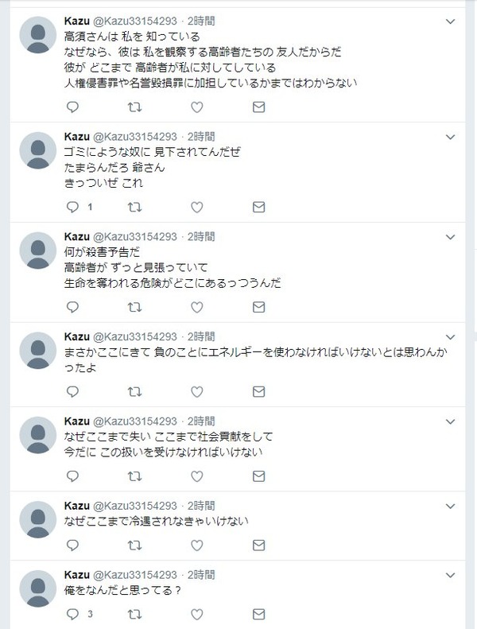Viewport: 477px width, 629px height.
Task: Retweet the tweet beginning ゴミにような奴に
Action: tap(134, 207)
